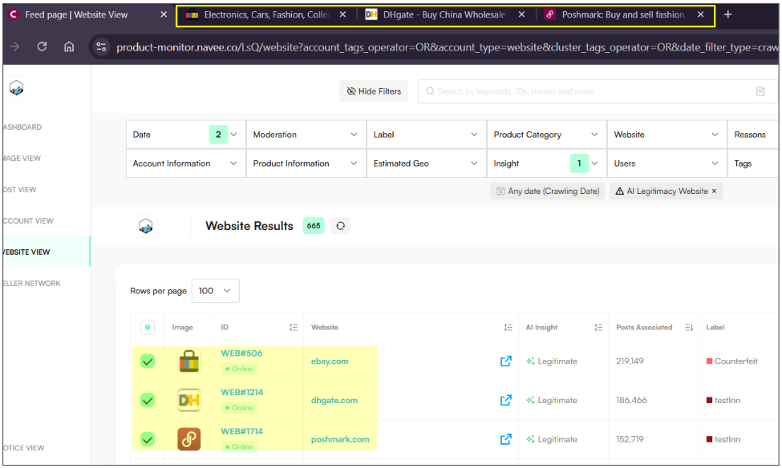Expand the Label filter dropdown
Screen dimensions: 782x468
[x=427, y=135]
